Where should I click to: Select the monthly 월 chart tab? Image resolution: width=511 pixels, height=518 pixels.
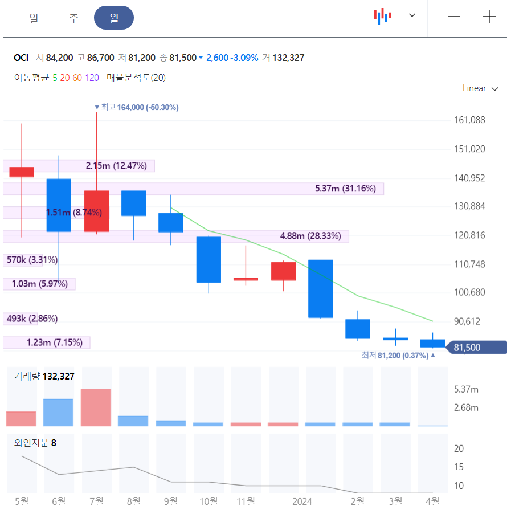pos(114,18)
